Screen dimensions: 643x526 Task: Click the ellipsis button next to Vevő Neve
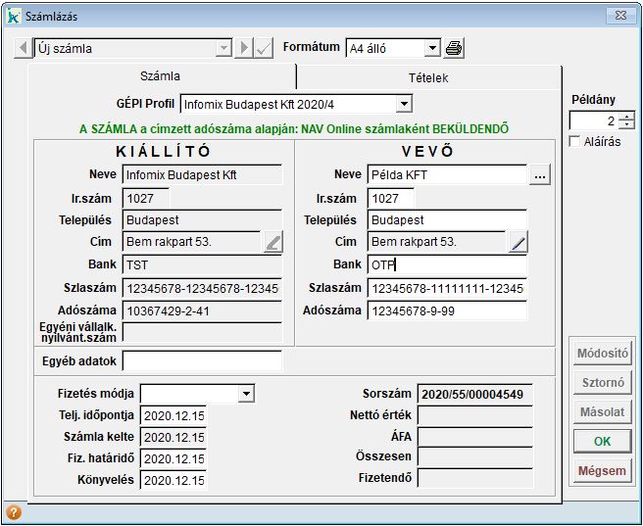(540, 175)
